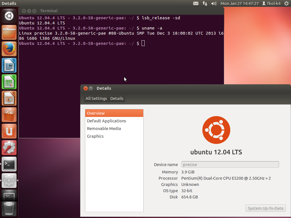Open Ubuntu Software Center shopping bag icon

tap(9, 115)
